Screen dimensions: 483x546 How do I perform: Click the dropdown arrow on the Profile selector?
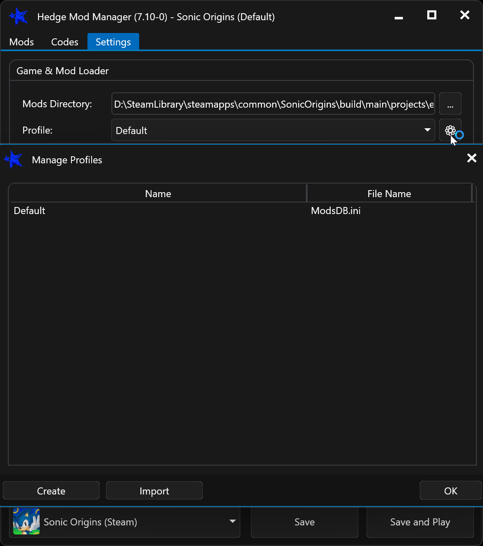[427, 130]
